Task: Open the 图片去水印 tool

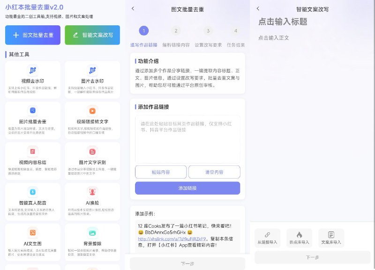Action: click(92, 80)
